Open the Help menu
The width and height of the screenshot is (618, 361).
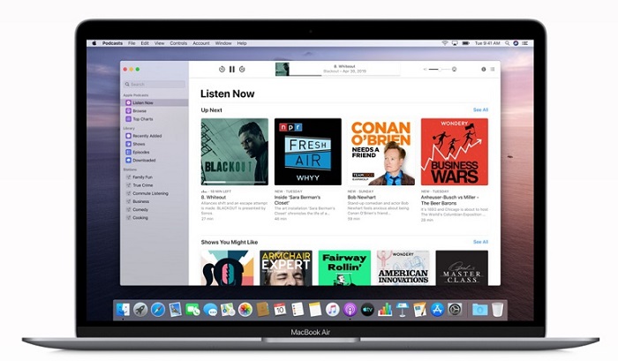pos(242,43)
